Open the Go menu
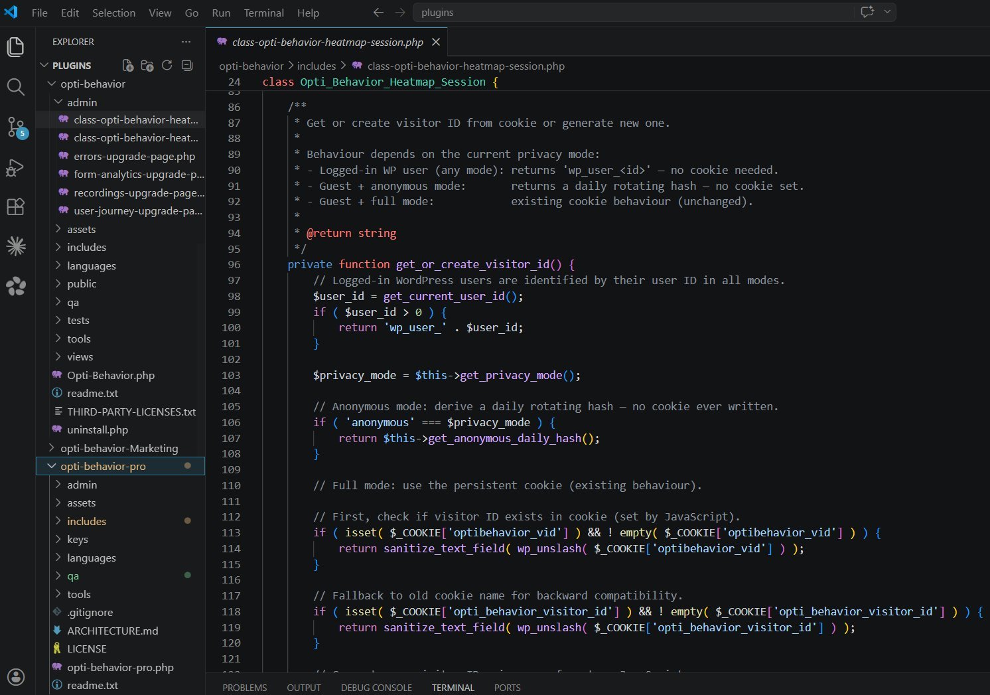The image size is (990, 695). pos(192,13)
